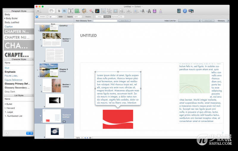This screenshot has height=151, width=238.
Task: Click the smaller text size A icon
Action: click(x=143, y=11)
